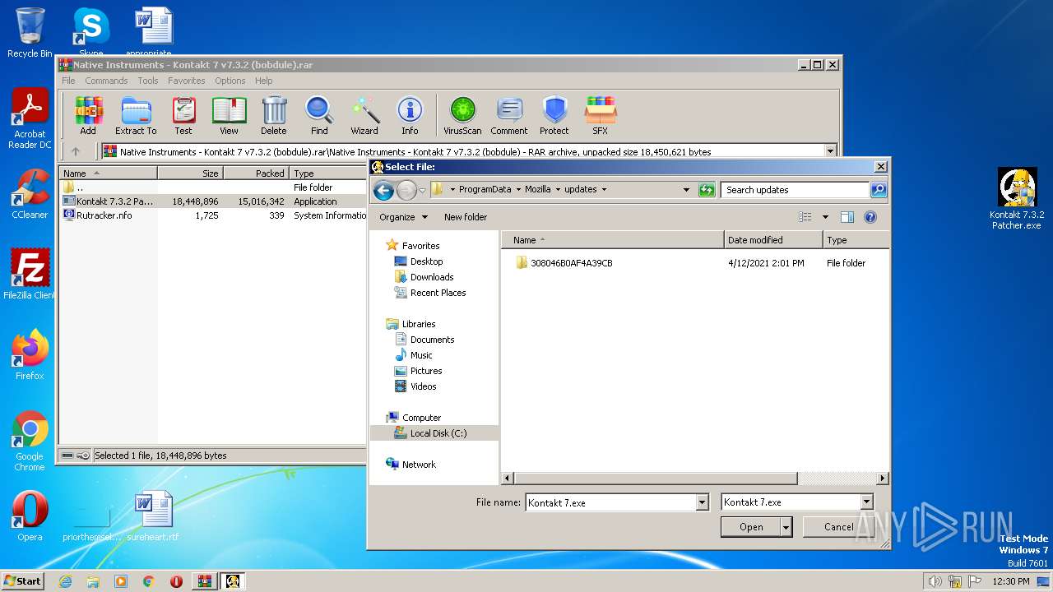Click the File name input field

(610, 502)
